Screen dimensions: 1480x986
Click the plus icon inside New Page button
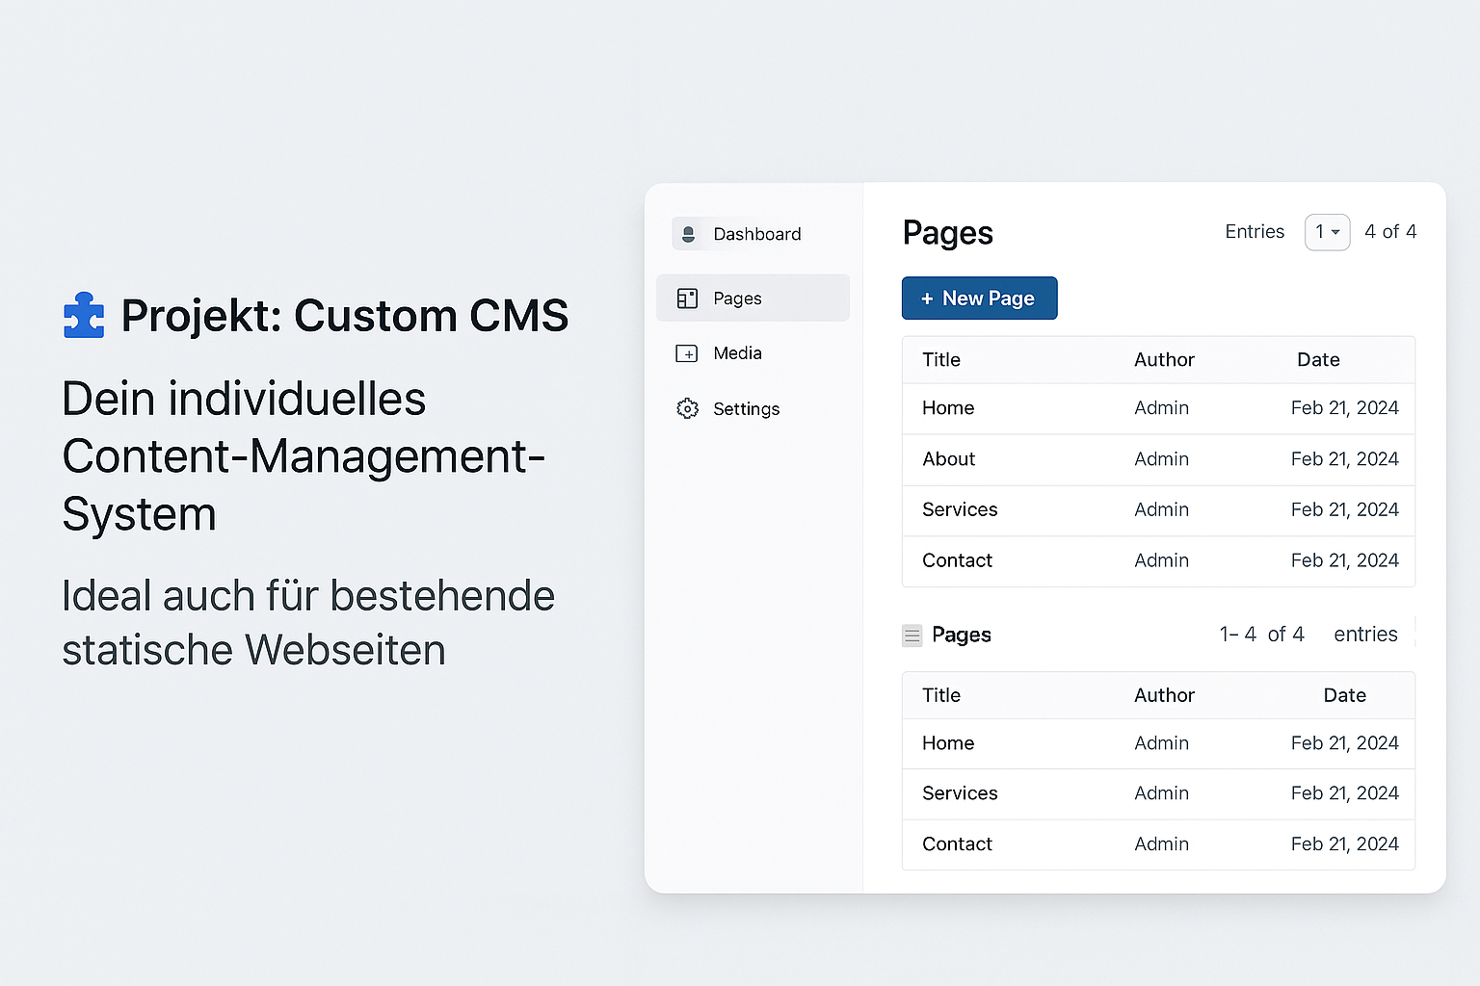click(x=926, y=298)
